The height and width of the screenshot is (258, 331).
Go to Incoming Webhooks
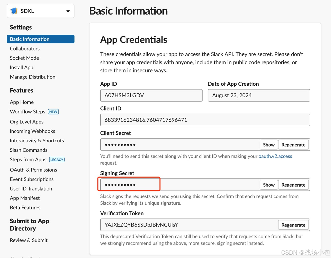pos(33,131)
